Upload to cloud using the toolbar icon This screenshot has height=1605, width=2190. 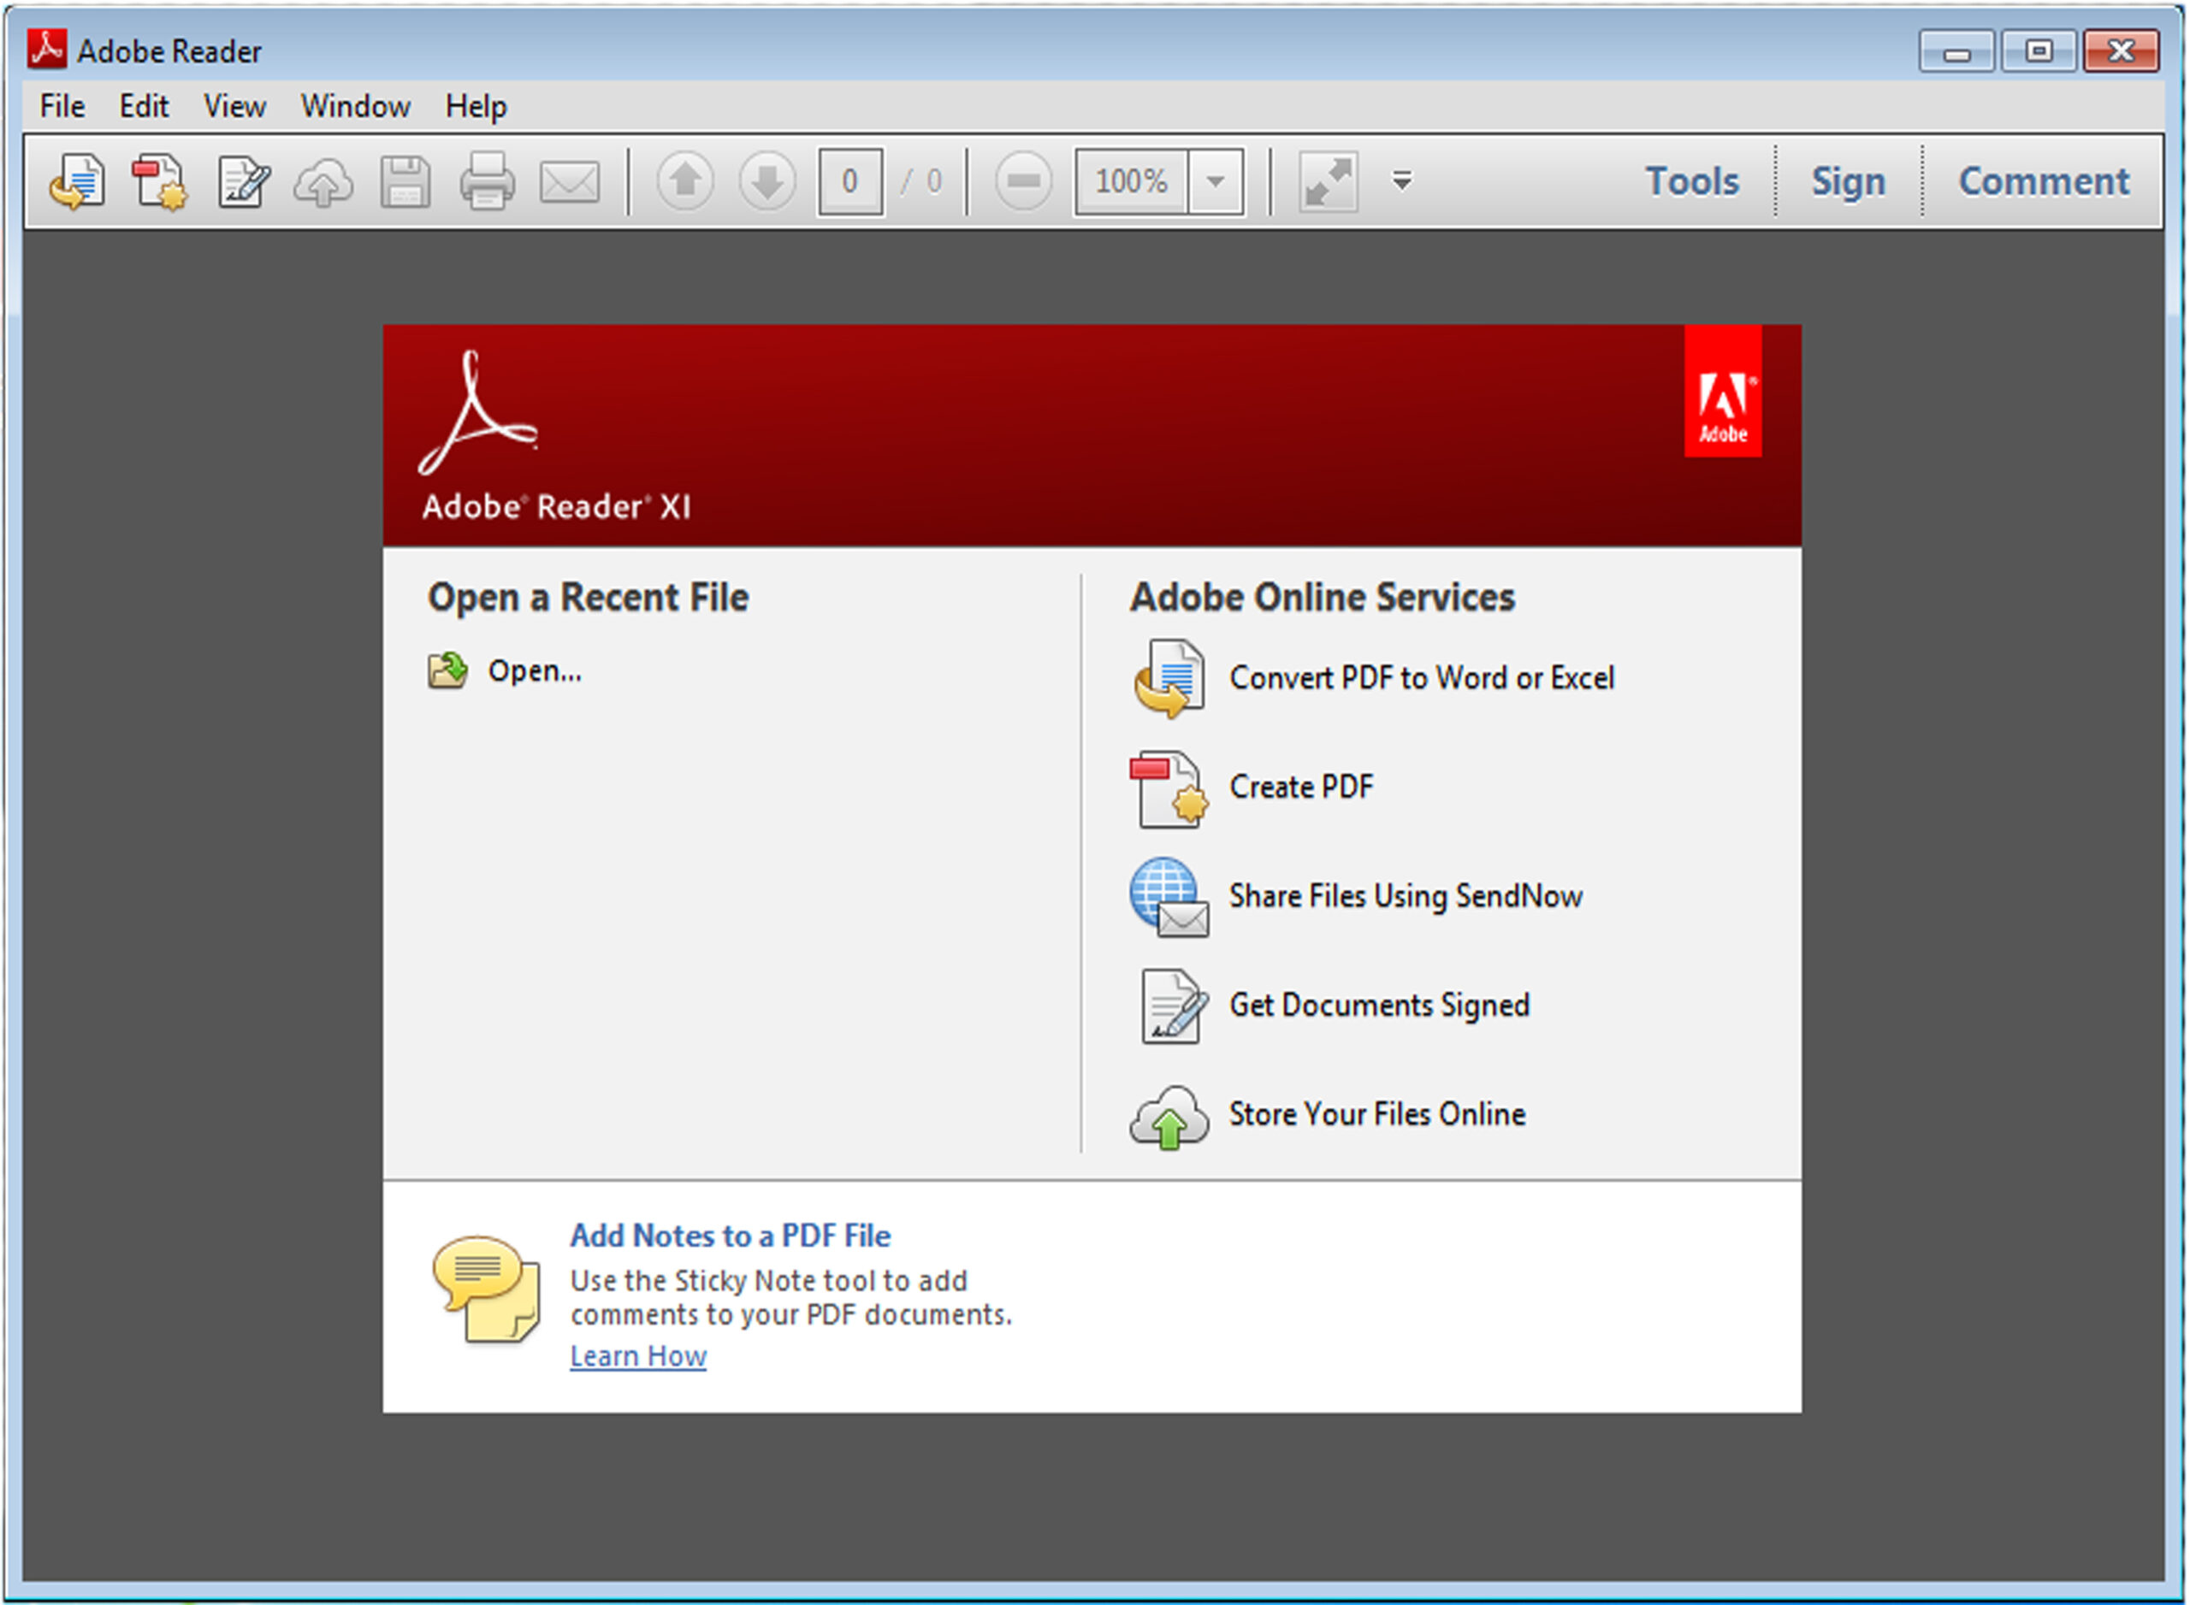323,180
